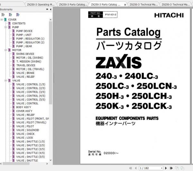The height and width of the screenshot is (171, 193).
Task: Click the third bookmark toolbar icon
Action: [18, 15]
